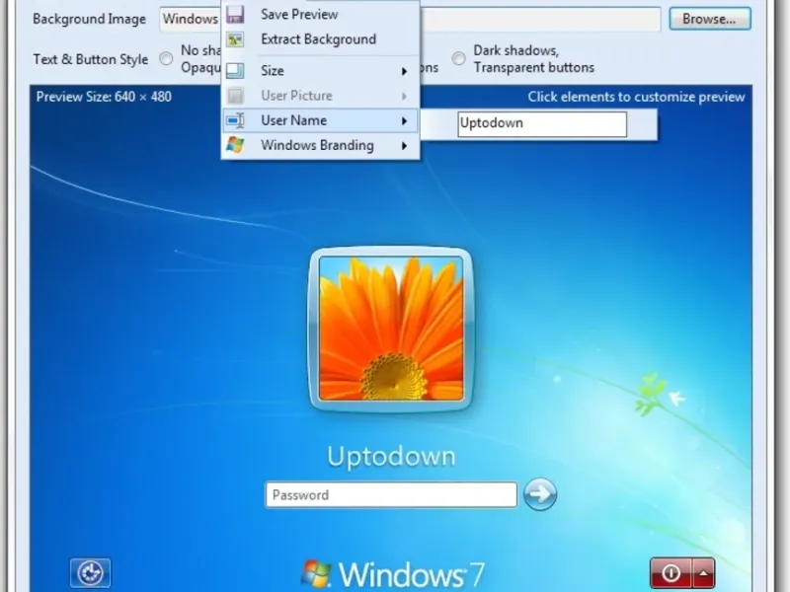The image size is (790, 592).
Task: Open the Size menu entry
Action: (x=320, y=70)
